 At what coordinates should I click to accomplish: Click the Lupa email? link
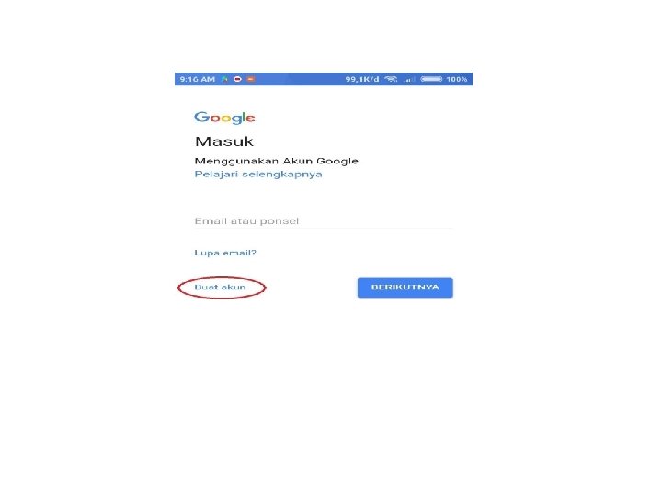(x=225, y=253)
